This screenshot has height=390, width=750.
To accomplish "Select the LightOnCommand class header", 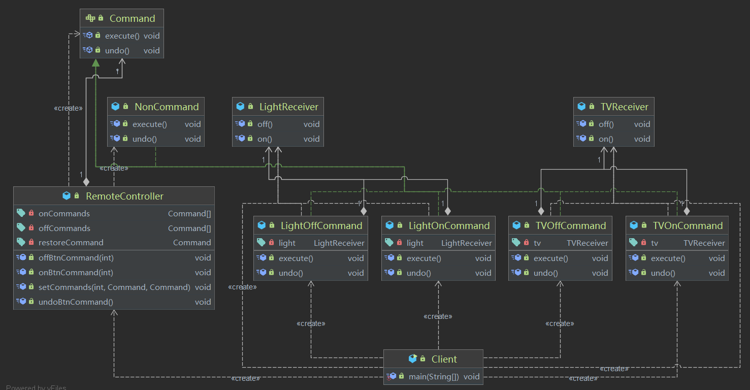I will point(438,225).
